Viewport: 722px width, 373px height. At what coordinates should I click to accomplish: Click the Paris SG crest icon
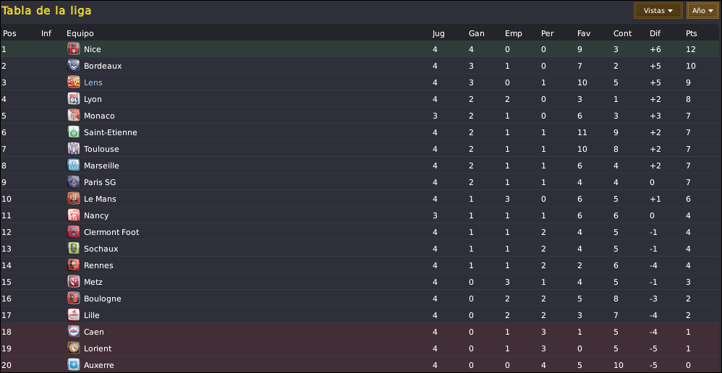coord(73,182)
